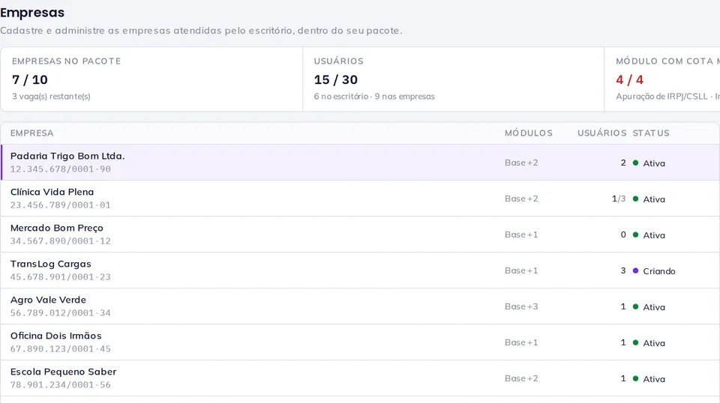Click the 15 / 30 users count
The image size is (720, 403).
click(336, 79)
